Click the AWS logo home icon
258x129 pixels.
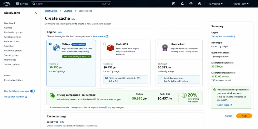(7, 4)
